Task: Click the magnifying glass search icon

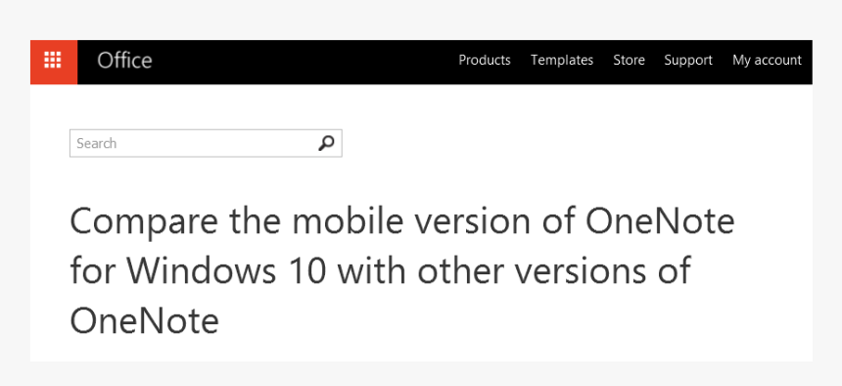Action: [326, 144]
